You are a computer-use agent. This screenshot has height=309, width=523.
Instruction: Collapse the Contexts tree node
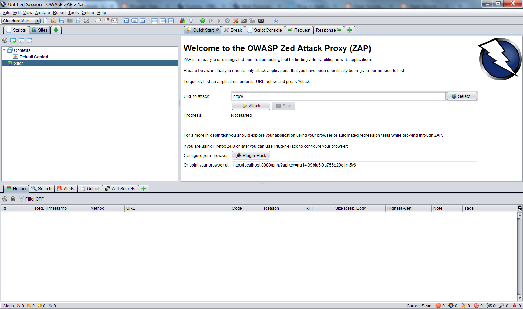tap(4, 50)
